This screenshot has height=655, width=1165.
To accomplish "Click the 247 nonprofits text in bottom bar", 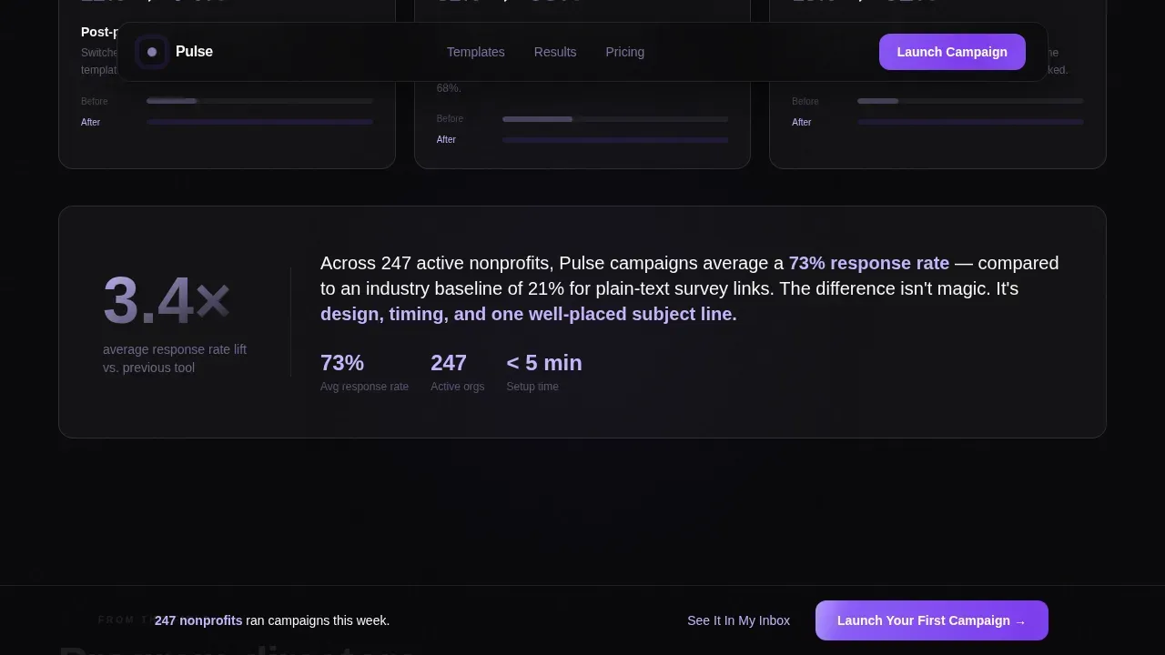I will tap(198, 620).
